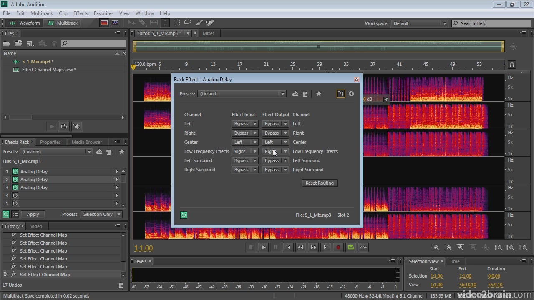
Task: Zoom in amplitude icon
Action: click(436, 247)
